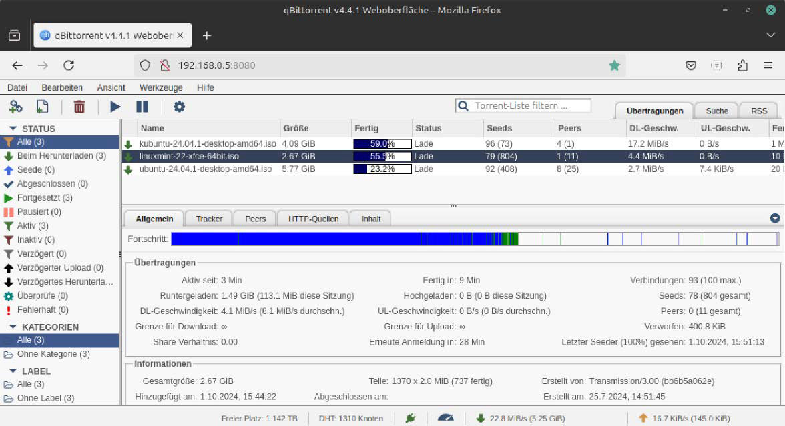The image size is (785, 426).
Task: Switch to the Suche tab
Action: 717,111
